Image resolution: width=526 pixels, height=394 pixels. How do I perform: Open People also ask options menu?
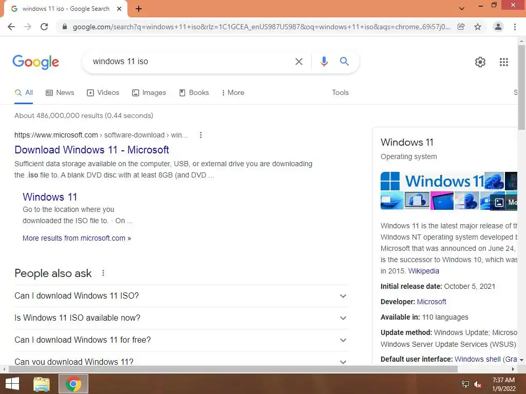(103, 273)
